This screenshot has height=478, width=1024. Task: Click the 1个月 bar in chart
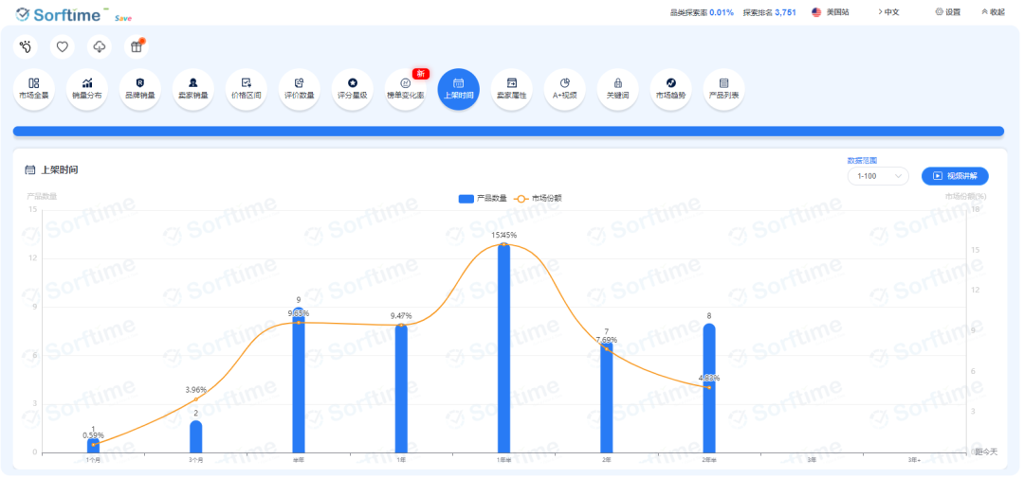point(93,446)
